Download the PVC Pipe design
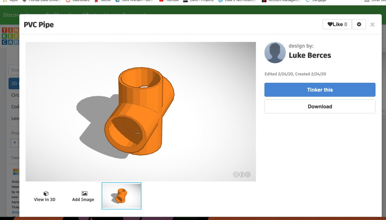386x220 pixels. point(320,107)
